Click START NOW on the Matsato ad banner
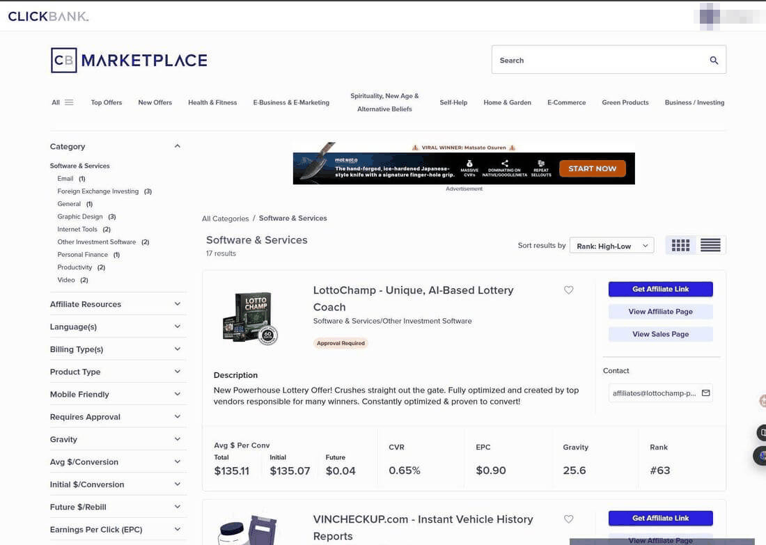Viewport: 766px width, 545px height. pos(592,168)
